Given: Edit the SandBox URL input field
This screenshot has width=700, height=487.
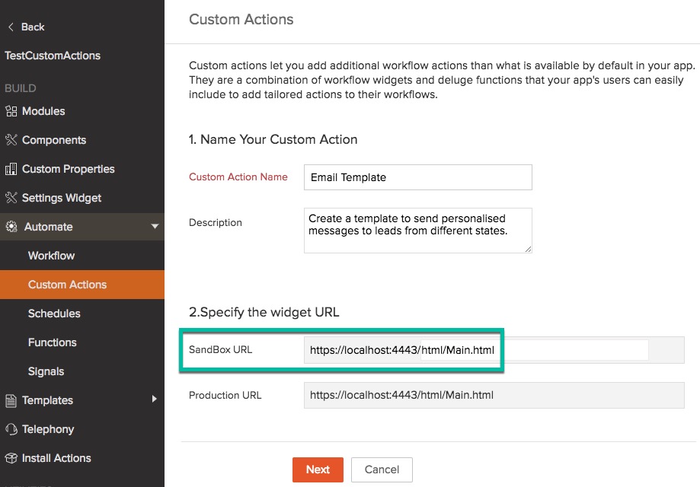Looking at the screenshot, I should tap(475, 350).
